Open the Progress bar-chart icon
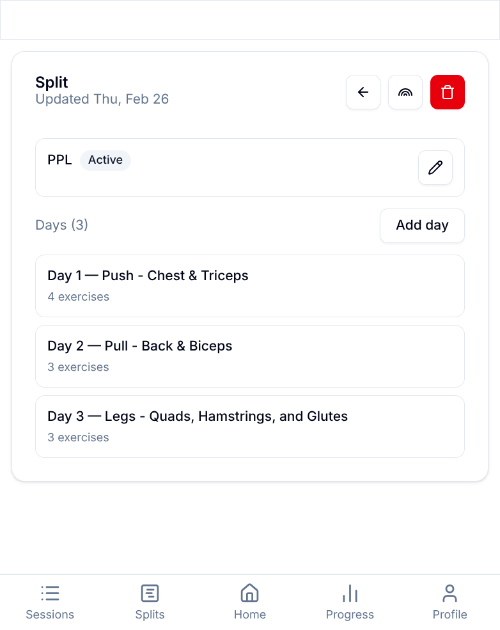 [x=350, y=593]
